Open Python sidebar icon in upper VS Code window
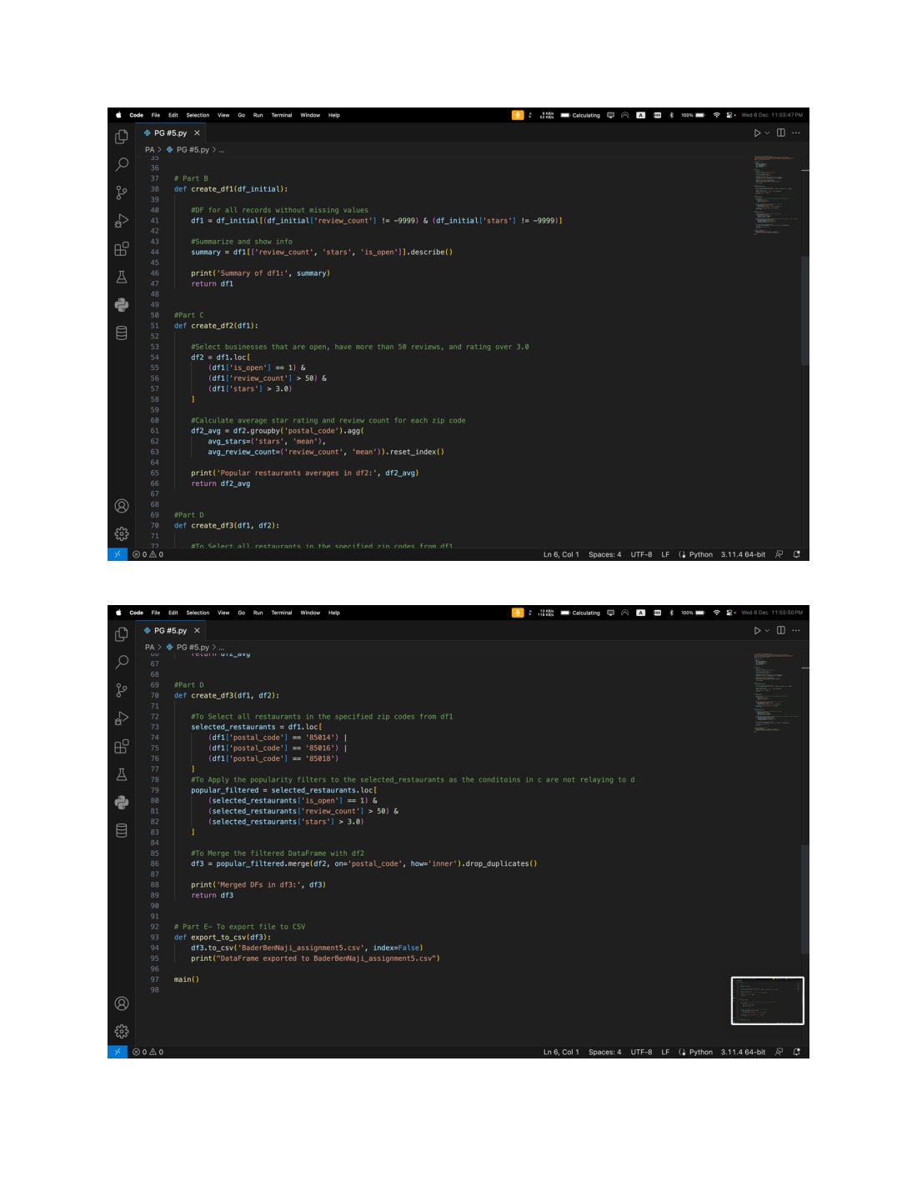Viewport: 917px width, 1186px height. [x=122, y=305]
